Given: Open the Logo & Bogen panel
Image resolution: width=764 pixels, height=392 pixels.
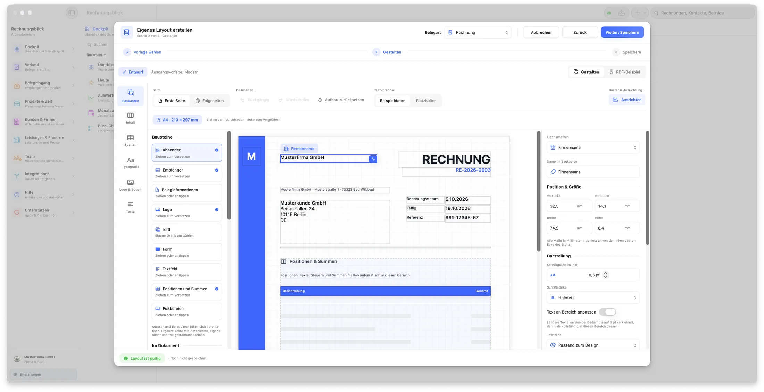Looking at the screenshot, I should 130,185.
